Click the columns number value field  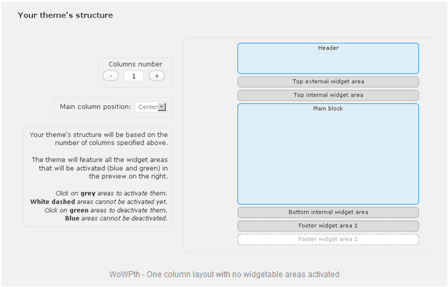pos(134,76)
